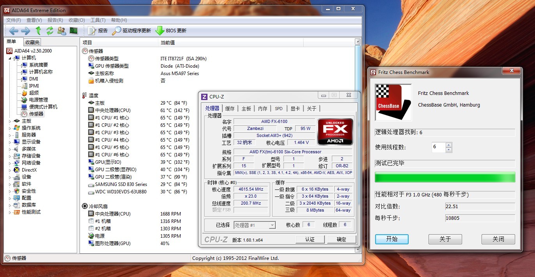This screenshot has height=277, width=535.
Task: Click the 性能测试 benchmark tree item
Action: pyautogui.click(x=31, y=212)
